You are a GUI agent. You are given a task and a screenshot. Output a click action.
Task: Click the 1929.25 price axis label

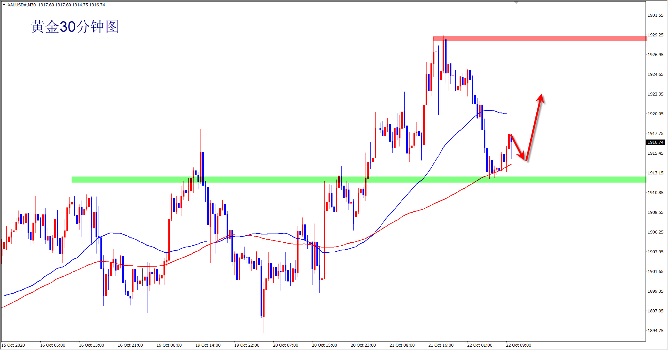coord(655,35)
